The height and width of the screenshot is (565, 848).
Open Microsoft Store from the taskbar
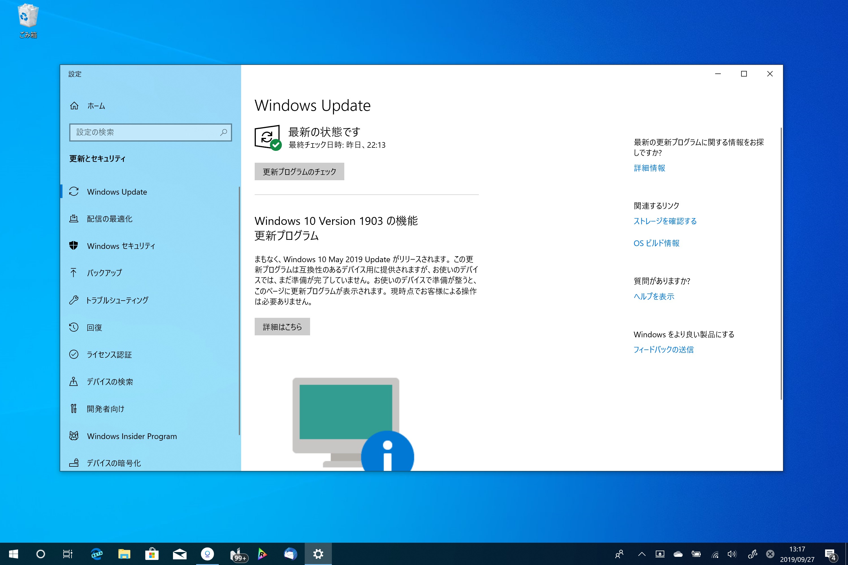pos(153,554)
